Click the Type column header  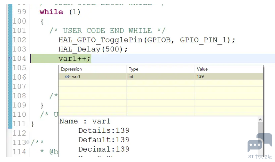(x=161, y=69)
